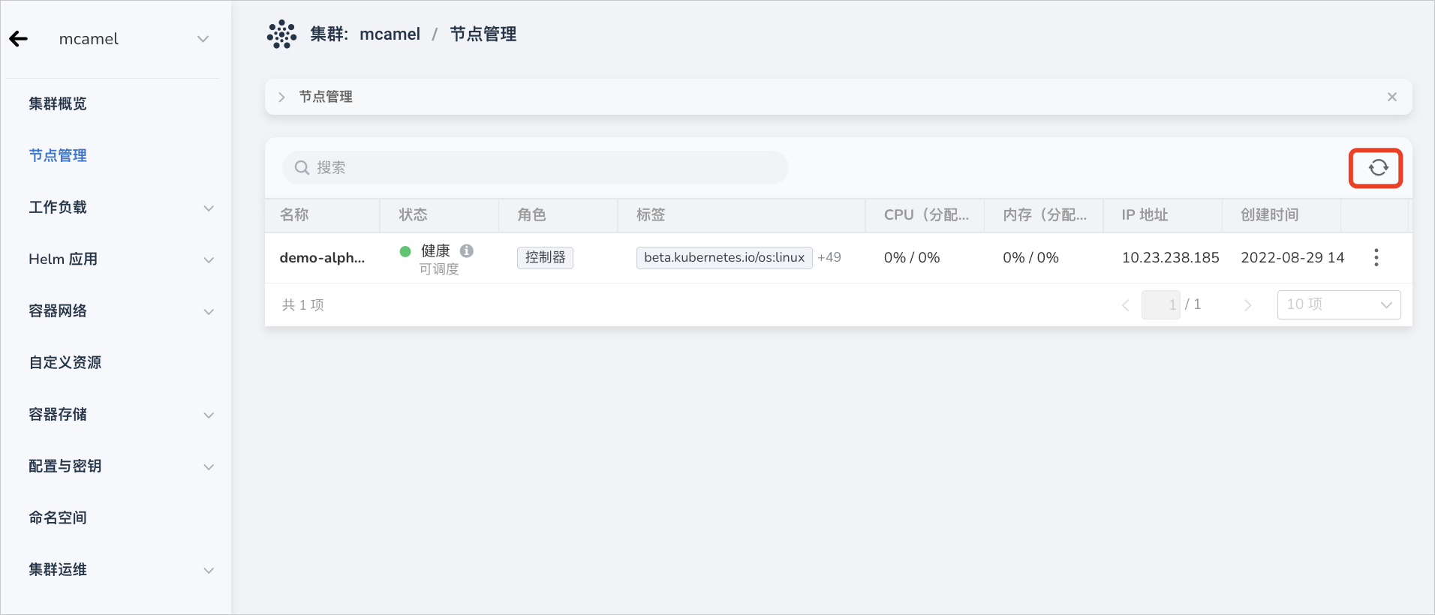Click the 控制器 role tag
The width and height of the screenshot is (1435, 615).
pyautogui.click(x=545, y=257)
